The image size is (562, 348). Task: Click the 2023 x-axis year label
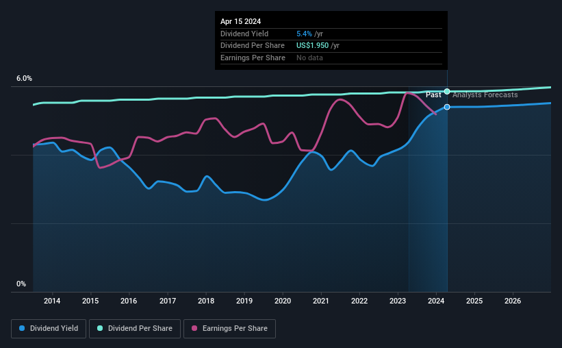click(398, 301)
